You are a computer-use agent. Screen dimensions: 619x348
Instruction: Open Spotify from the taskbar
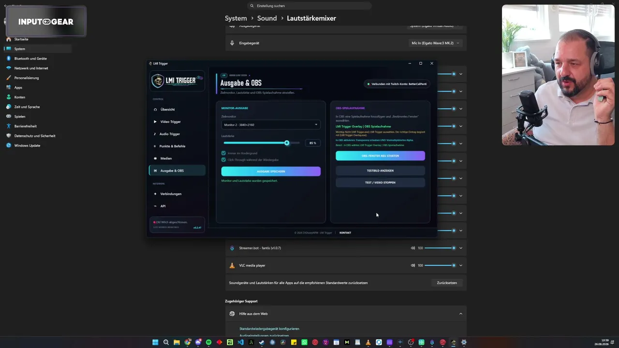tap(208, 342)
